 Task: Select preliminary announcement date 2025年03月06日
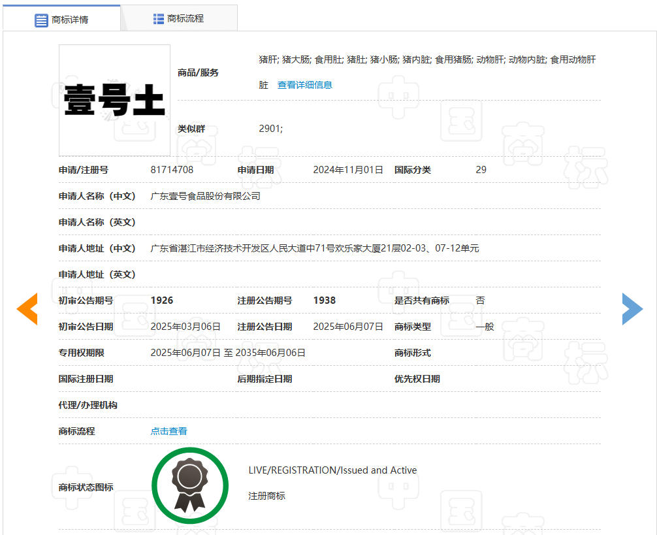click(185, 327)
